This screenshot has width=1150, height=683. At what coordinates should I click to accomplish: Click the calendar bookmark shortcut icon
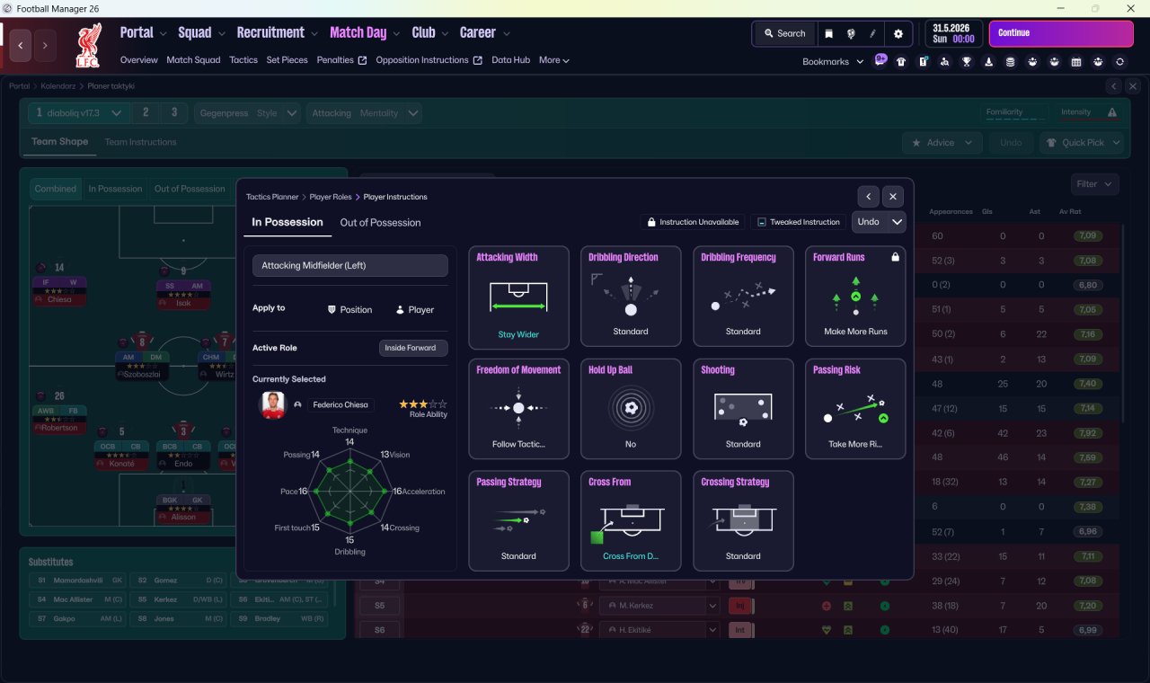click(1076, 62)
